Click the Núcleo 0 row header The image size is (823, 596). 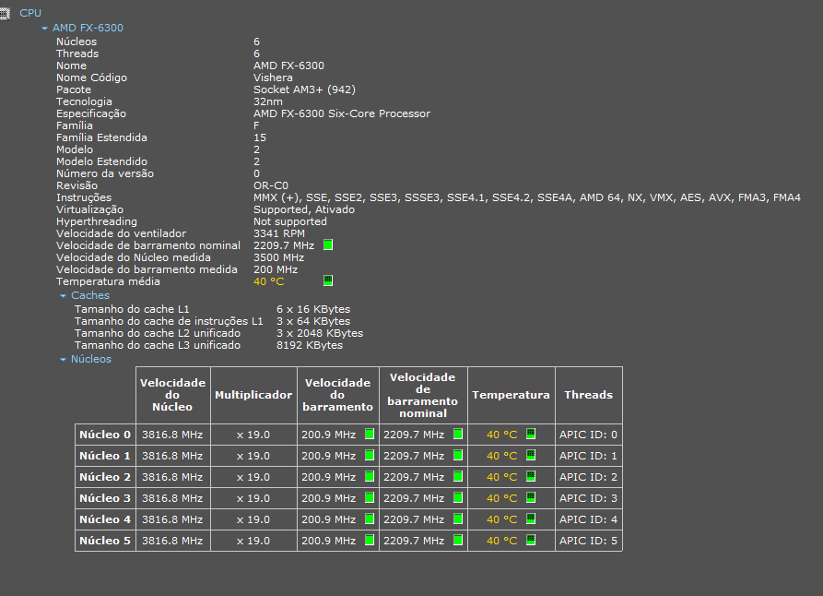(105, 435)
